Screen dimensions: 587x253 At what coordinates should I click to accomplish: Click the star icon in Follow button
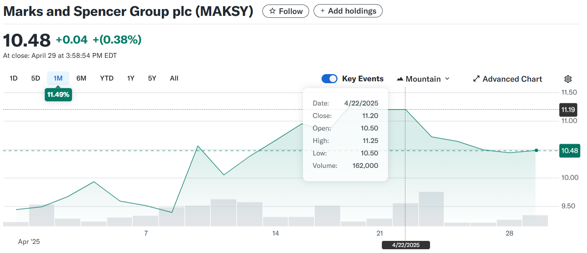tap(272, 11)
